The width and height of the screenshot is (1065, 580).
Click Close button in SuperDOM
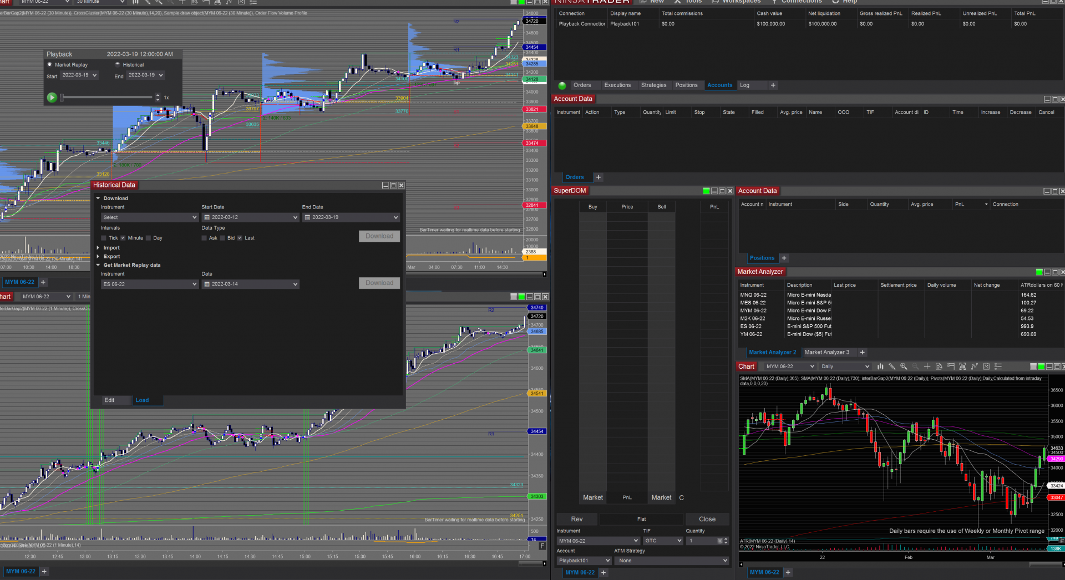[707, 519]
